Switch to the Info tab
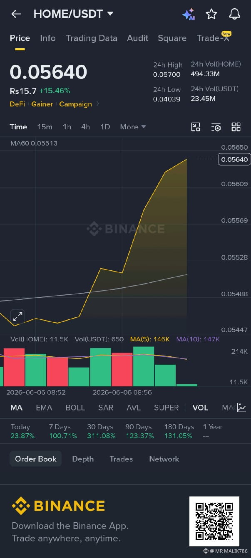 click(x=48, y=38)
